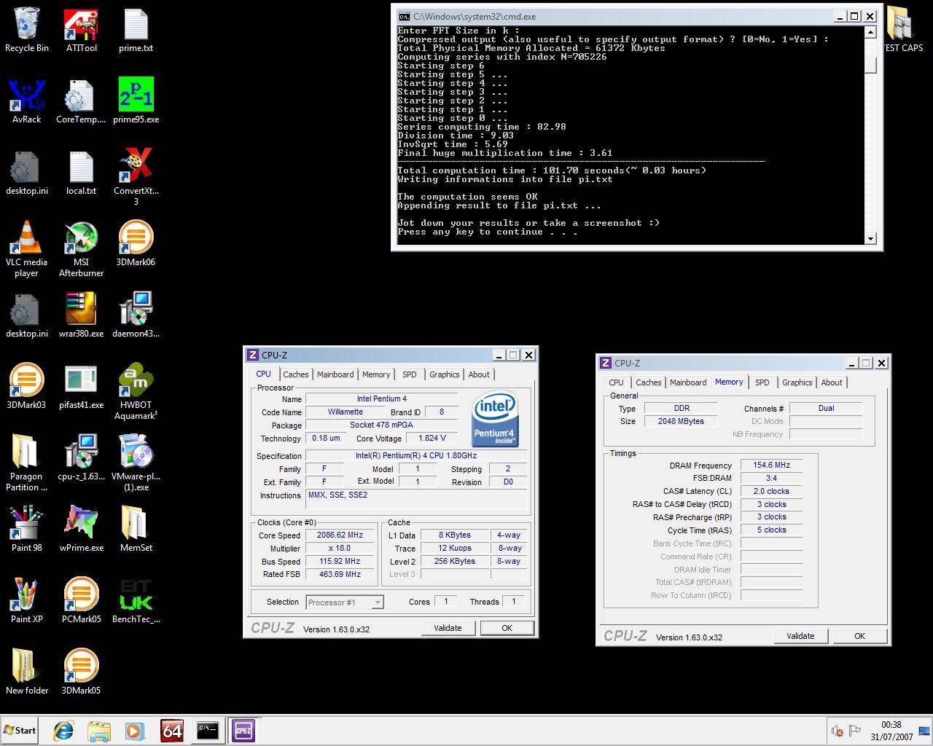
Task: Select the VMware-pl (1).exe icon
Action: pyautogui.click(x=136, y=463)
